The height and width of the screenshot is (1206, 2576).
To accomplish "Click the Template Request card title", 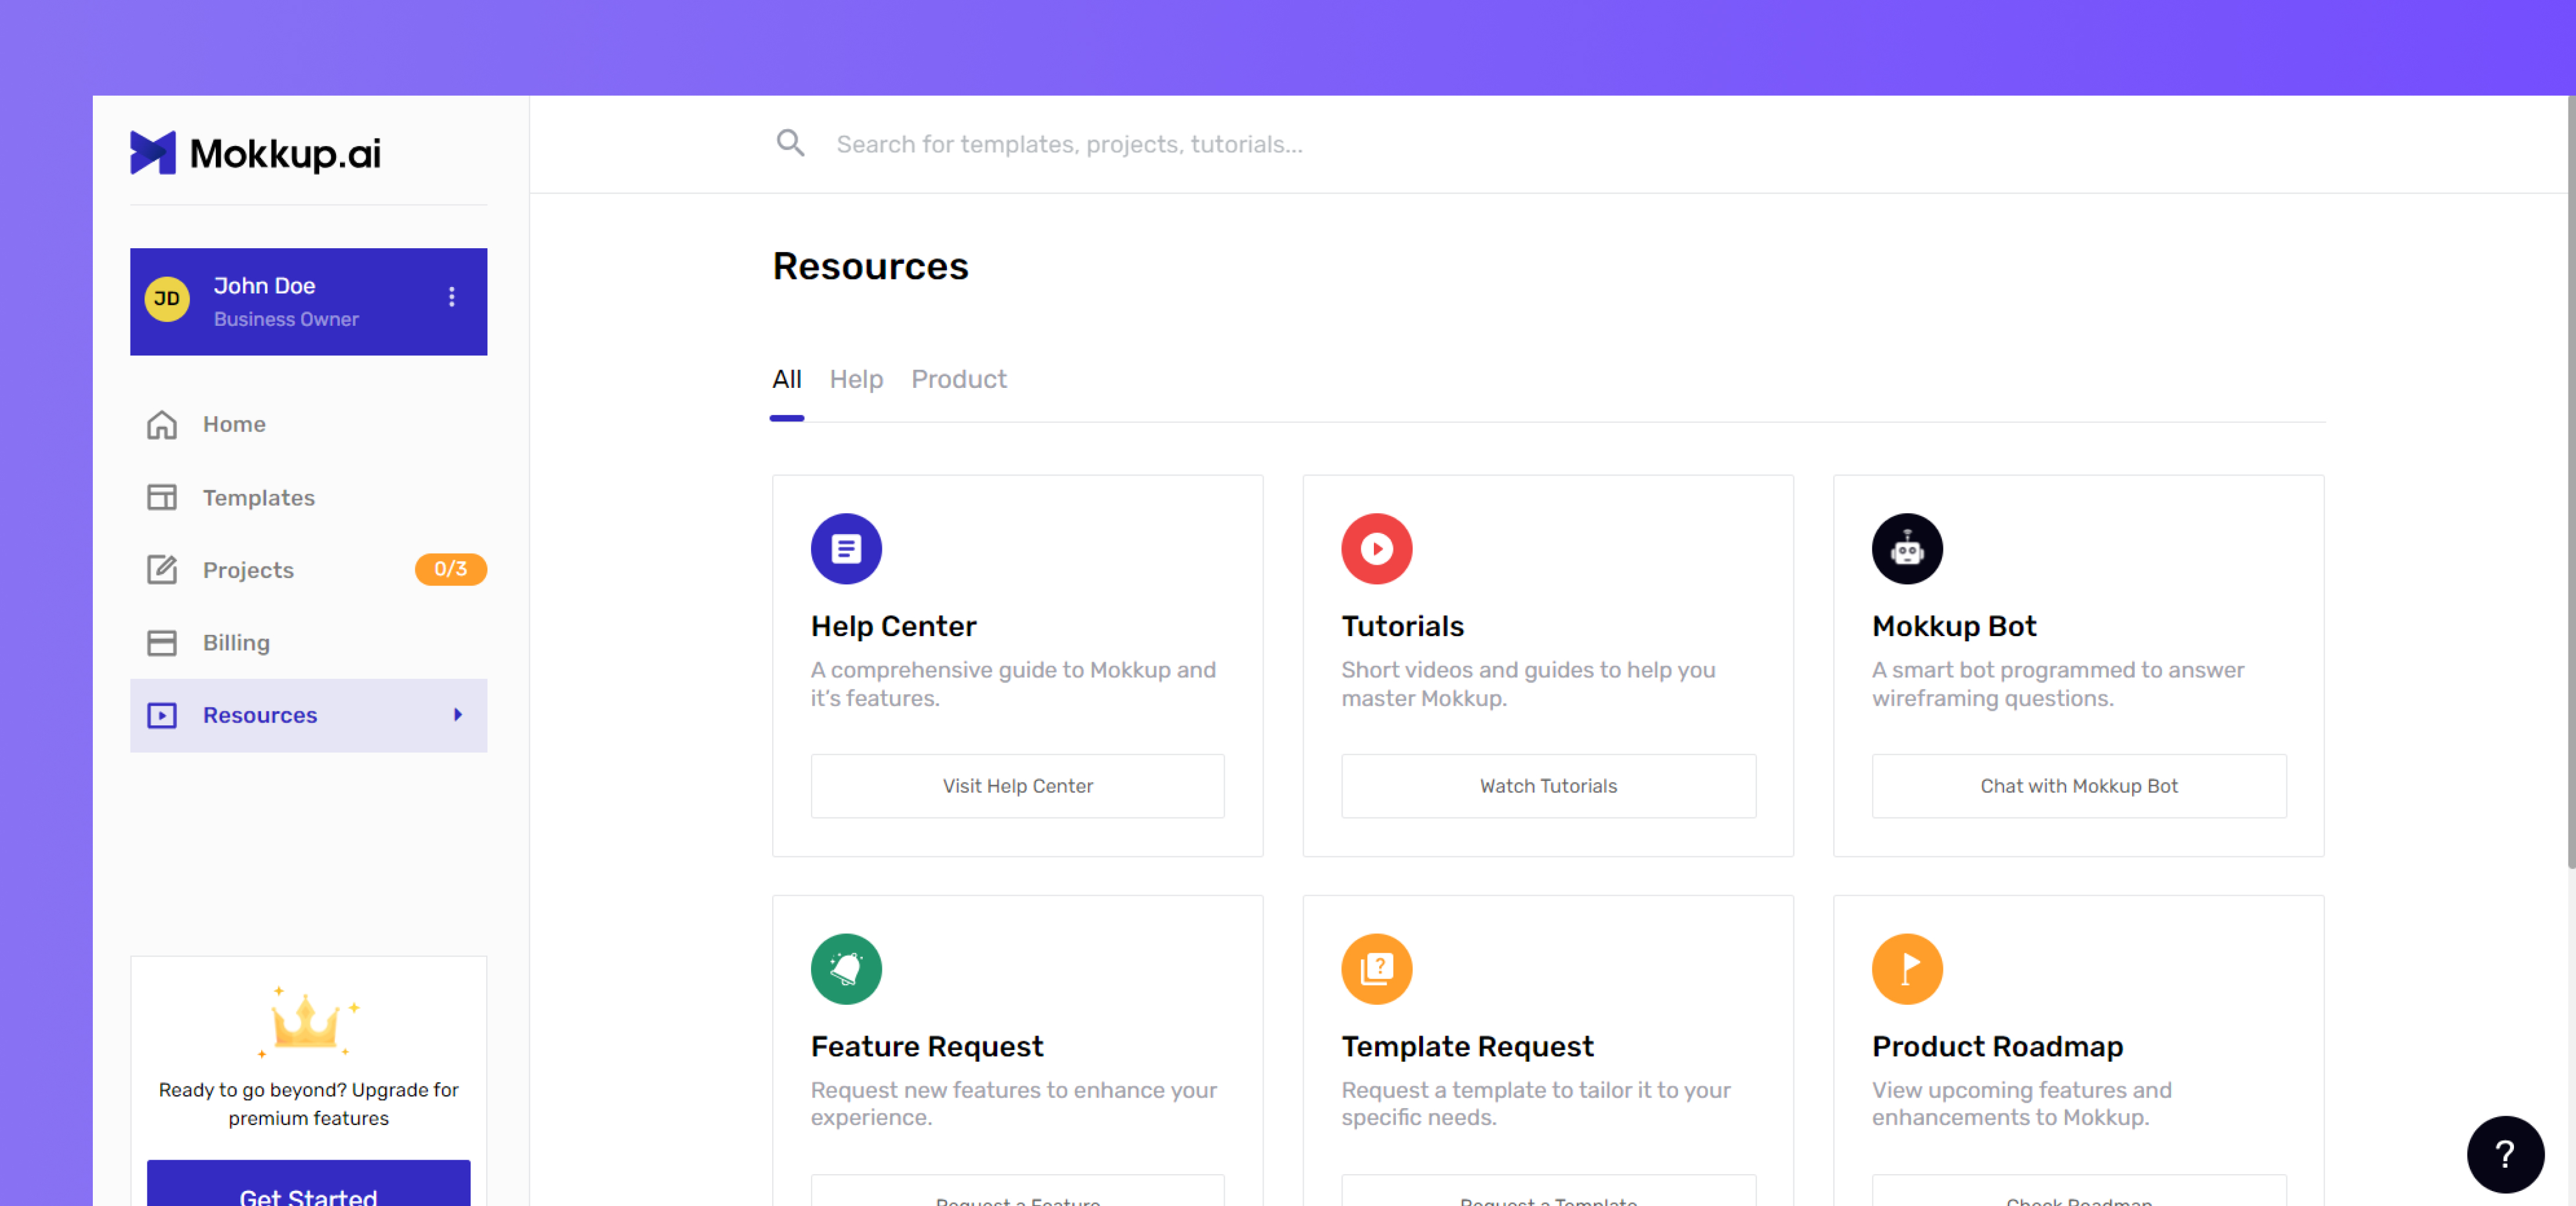I will click(x=1467, y=1046).
